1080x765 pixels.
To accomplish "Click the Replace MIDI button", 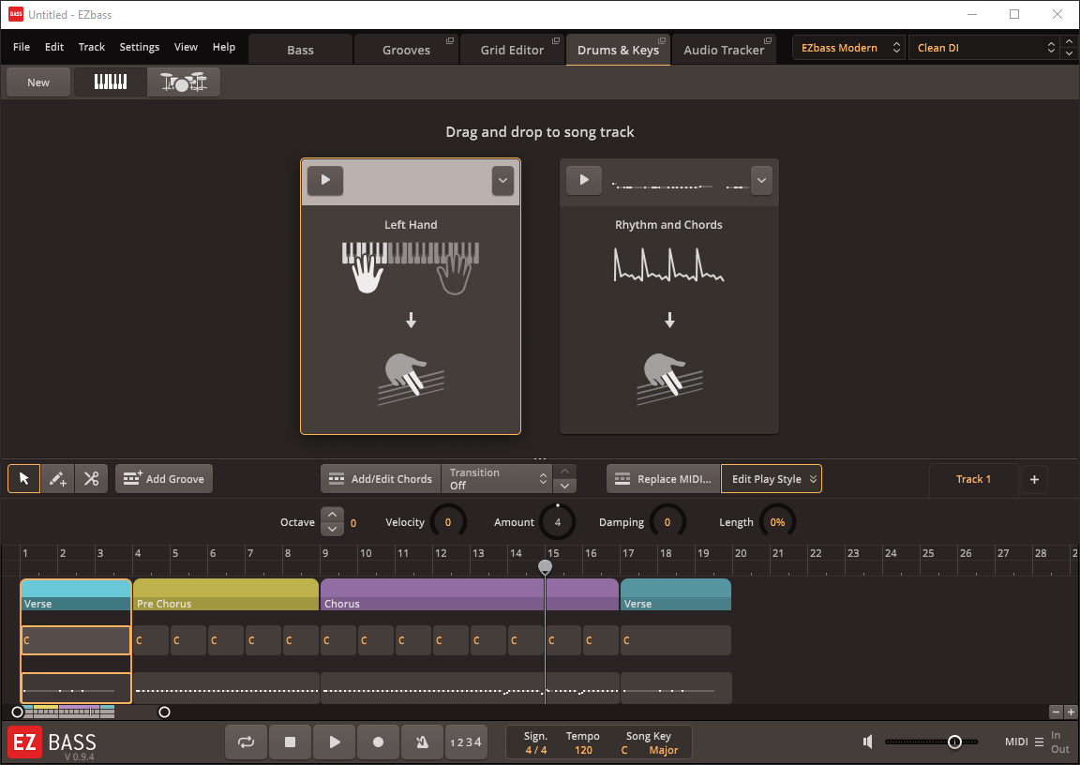I will tap(663, 479).
